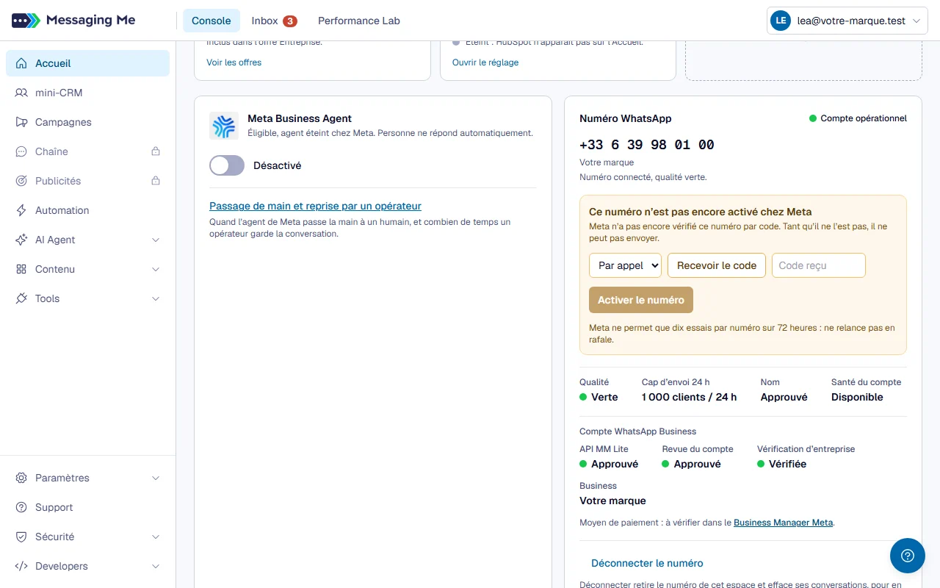Expand the Sécurité submenu chevron
This screenshot has height=588, width=940.
(156, 537)
